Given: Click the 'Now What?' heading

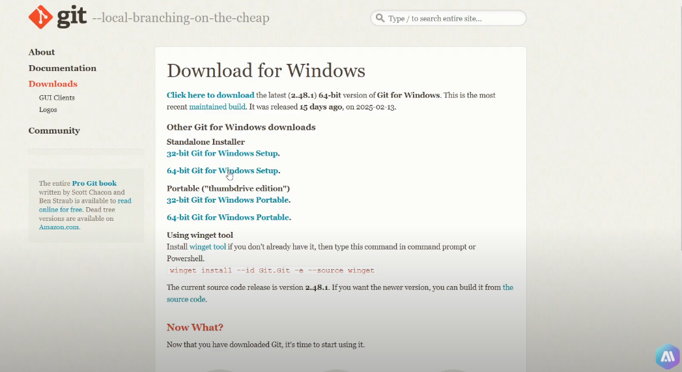Looking at the screenshot, I should pos(195,327).
